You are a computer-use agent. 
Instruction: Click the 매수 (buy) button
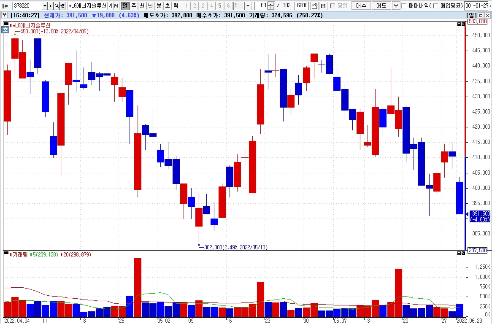[361, 5]
